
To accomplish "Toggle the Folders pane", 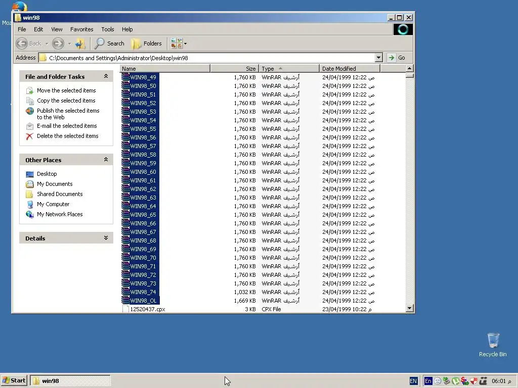I will [146, 43].
